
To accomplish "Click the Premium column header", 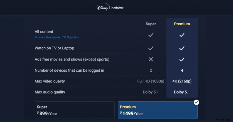I will coord(182,24).
